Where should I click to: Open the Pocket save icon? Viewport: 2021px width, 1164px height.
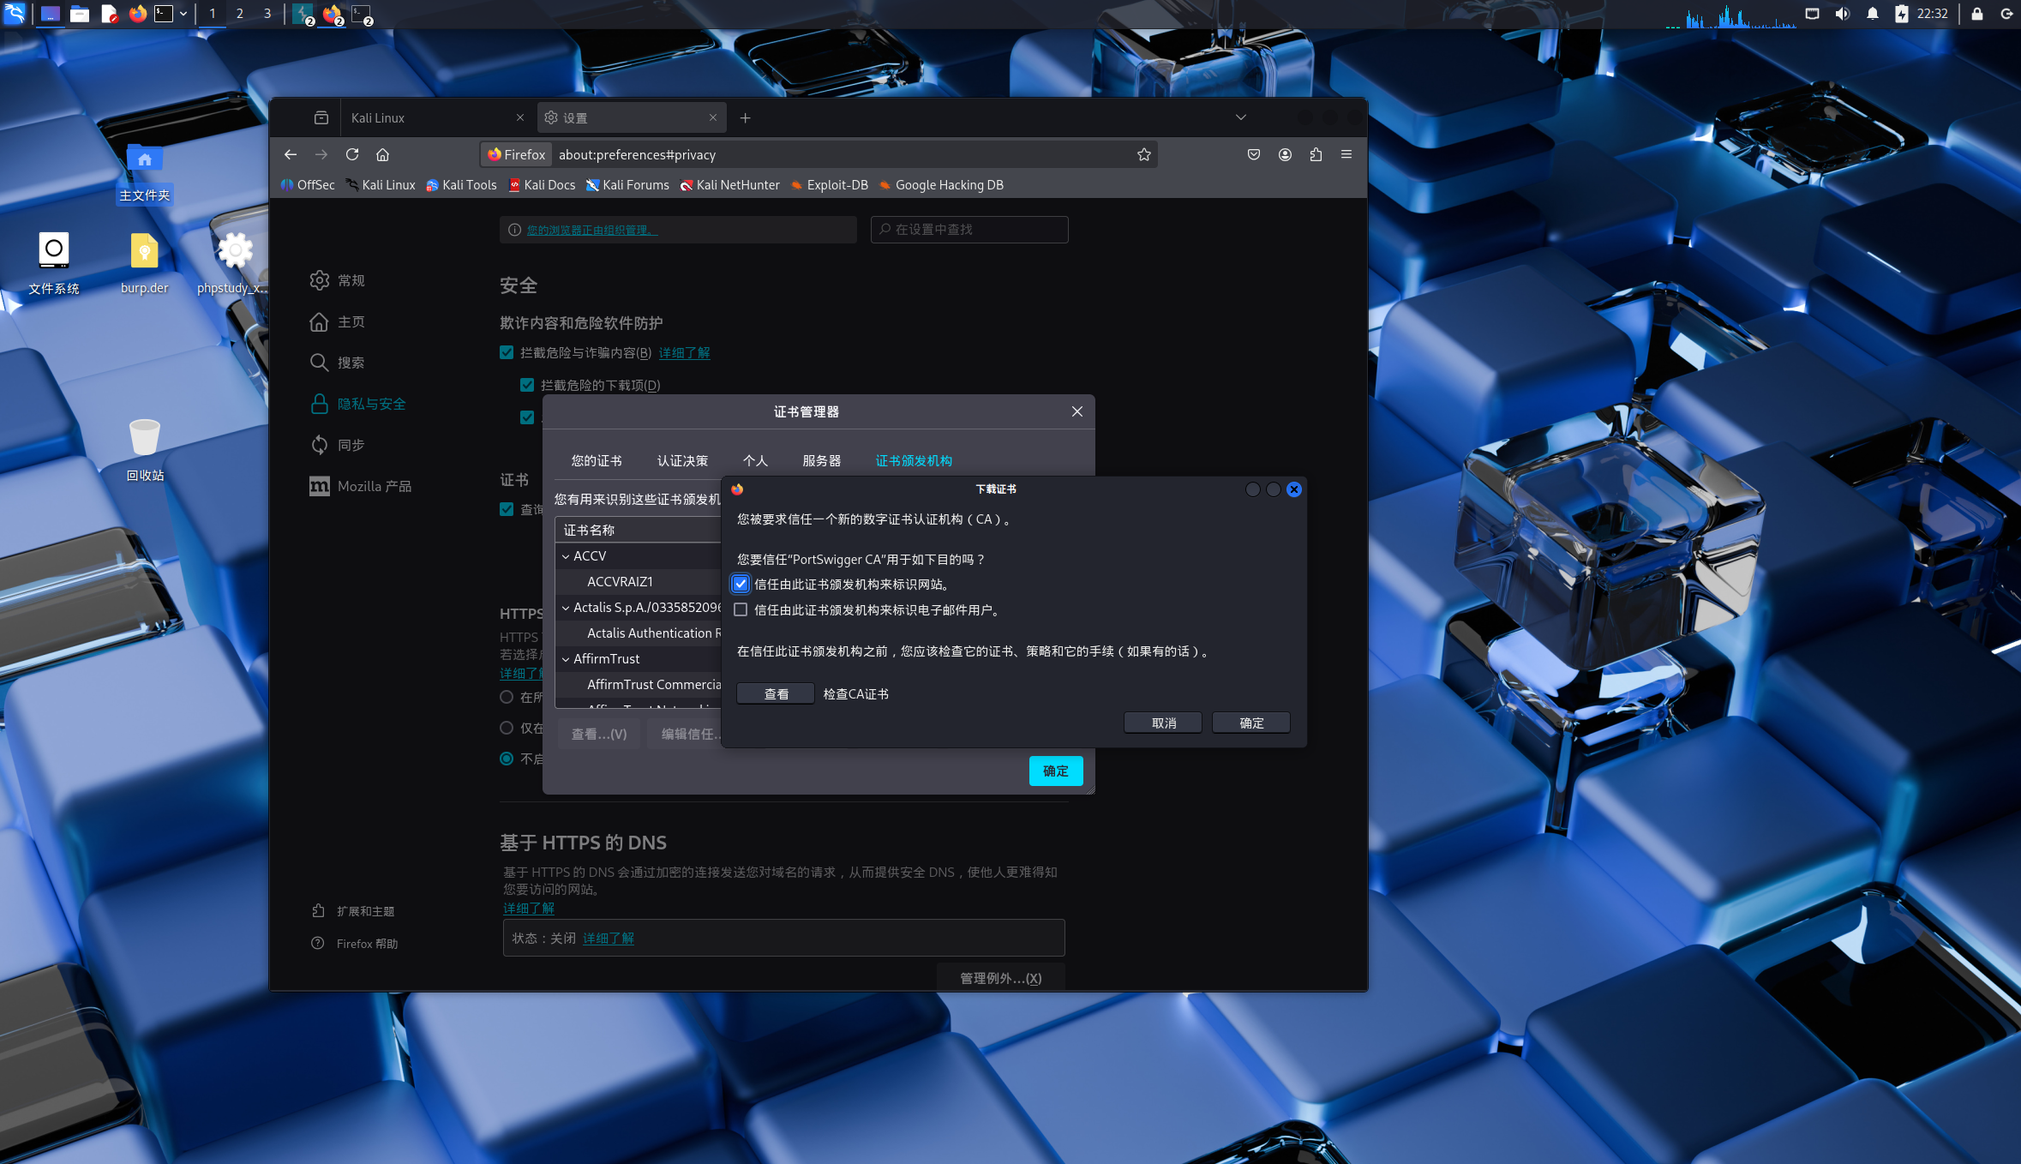pos(1253,154)
